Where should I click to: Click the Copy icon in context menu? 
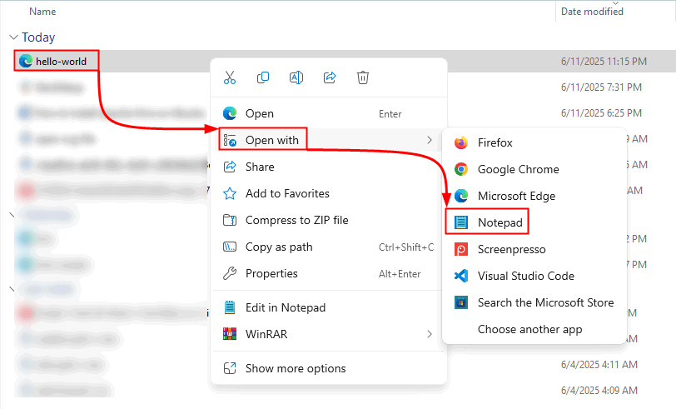click(x=263, y=77)
